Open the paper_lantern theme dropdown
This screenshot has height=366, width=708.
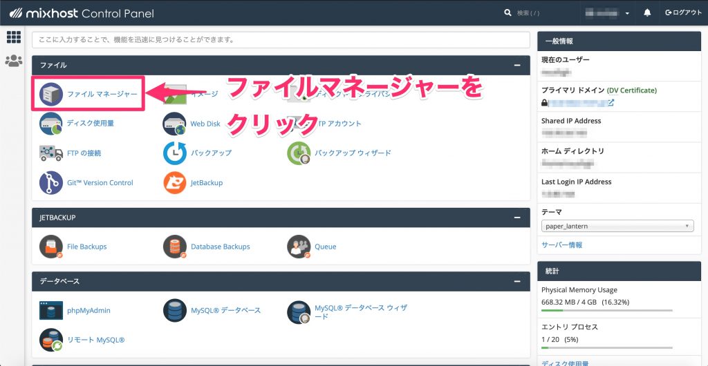(617, 226)
